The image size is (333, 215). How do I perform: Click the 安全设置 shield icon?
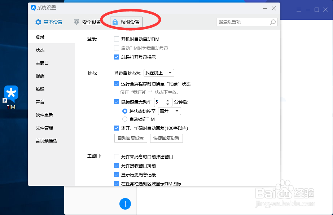pos(76,21)
